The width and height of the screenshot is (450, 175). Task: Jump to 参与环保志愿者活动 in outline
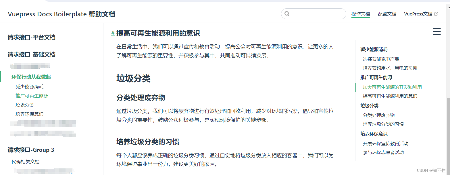coord(383,152)
